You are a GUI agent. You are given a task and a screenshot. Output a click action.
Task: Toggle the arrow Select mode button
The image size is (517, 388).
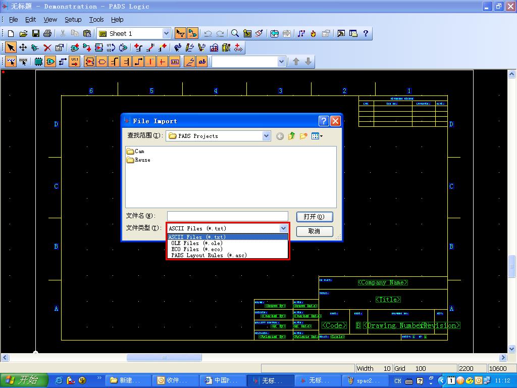point(10,47)
